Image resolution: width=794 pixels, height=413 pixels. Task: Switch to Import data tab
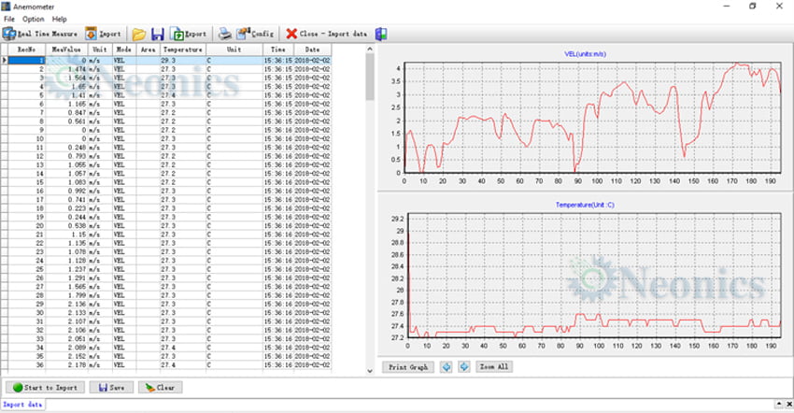22,405
